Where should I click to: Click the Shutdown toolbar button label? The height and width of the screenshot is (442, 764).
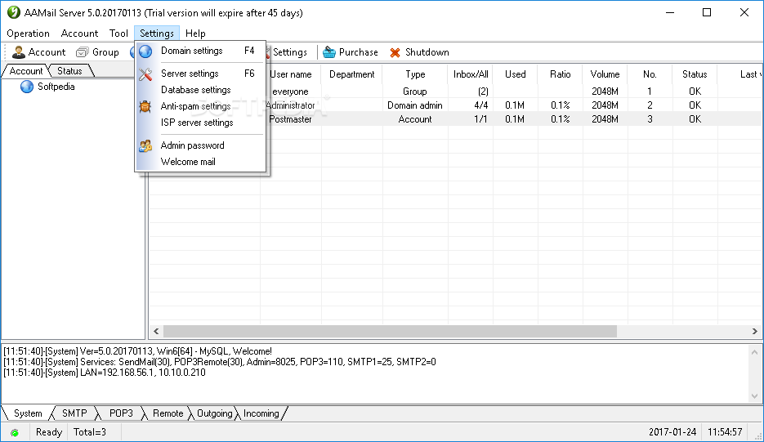click(x=427, y=52)
